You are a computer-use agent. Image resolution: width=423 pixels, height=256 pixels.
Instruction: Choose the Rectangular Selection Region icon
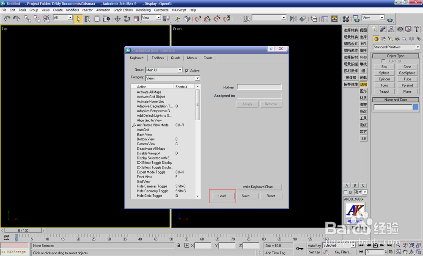pos(97,19)
